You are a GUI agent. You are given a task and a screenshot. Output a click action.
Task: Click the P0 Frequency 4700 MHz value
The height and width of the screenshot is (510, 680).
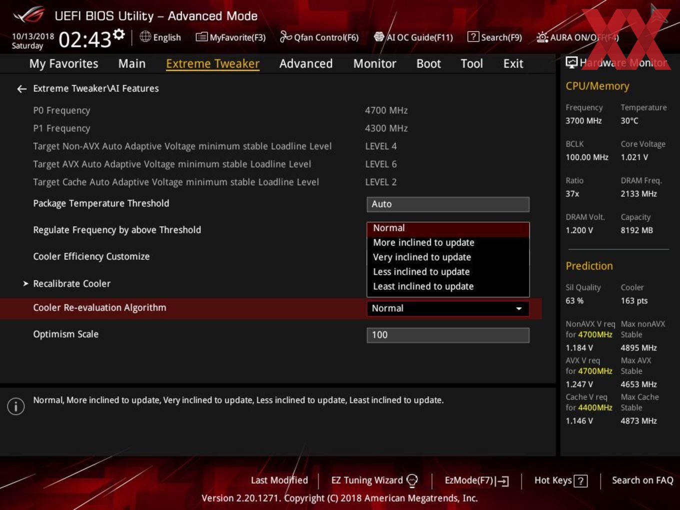386,110
